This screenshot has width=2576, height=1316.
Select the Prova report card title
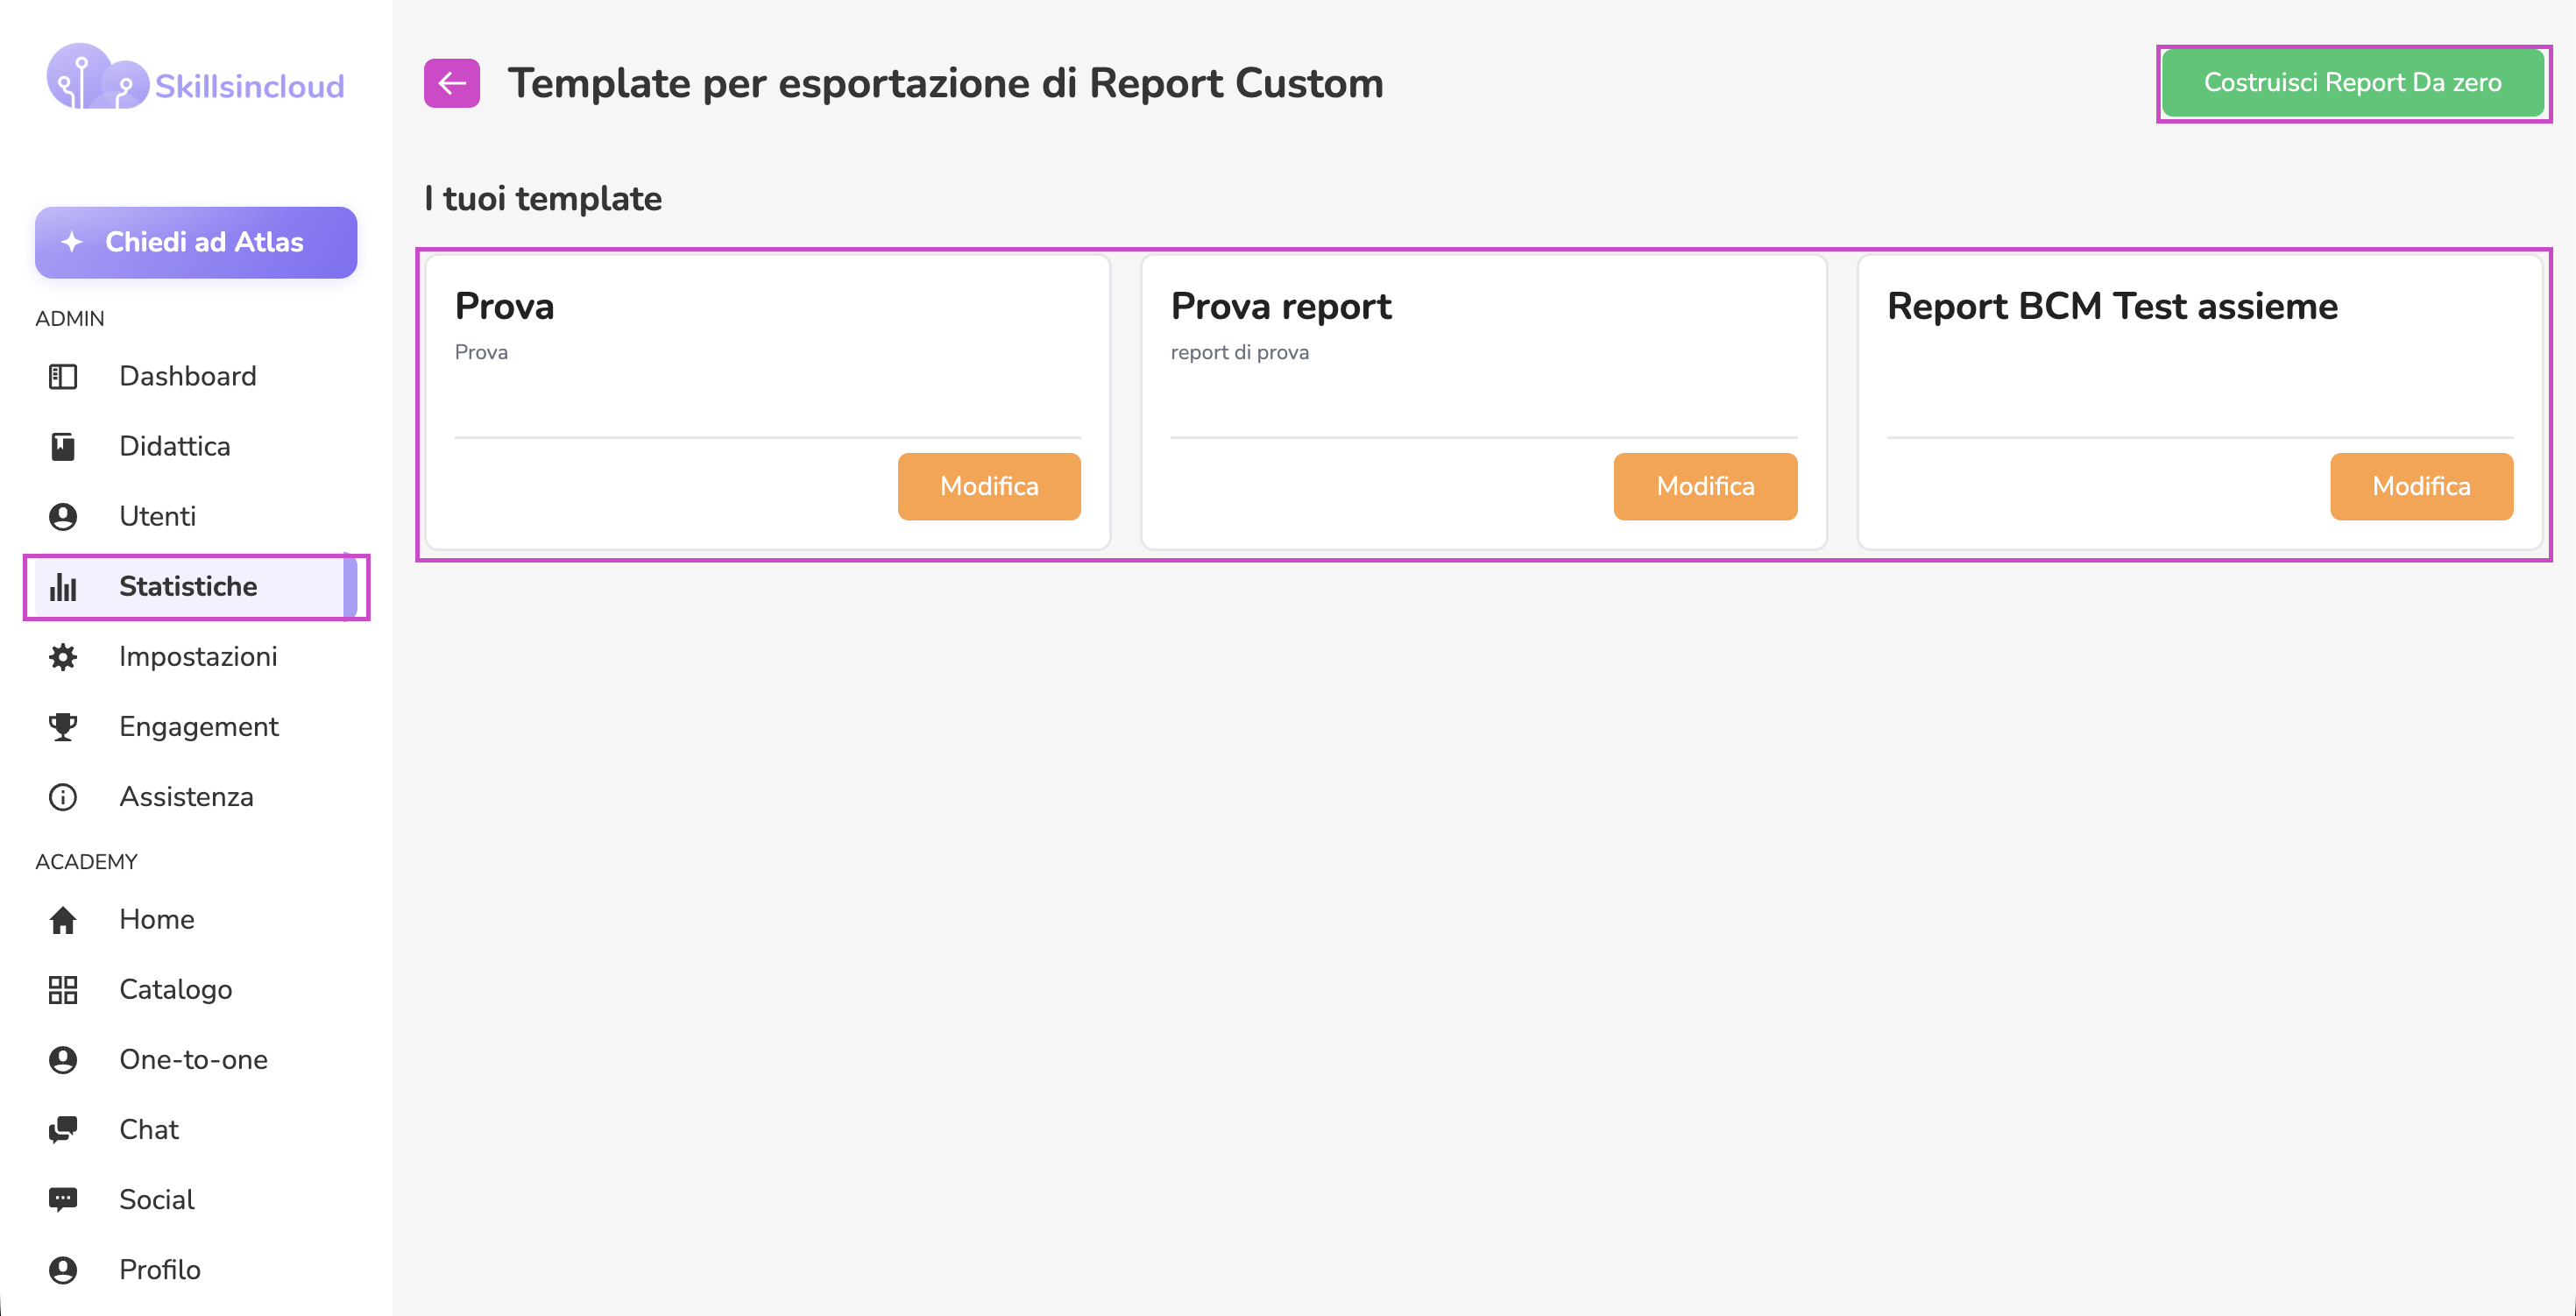pos(1281,306)
